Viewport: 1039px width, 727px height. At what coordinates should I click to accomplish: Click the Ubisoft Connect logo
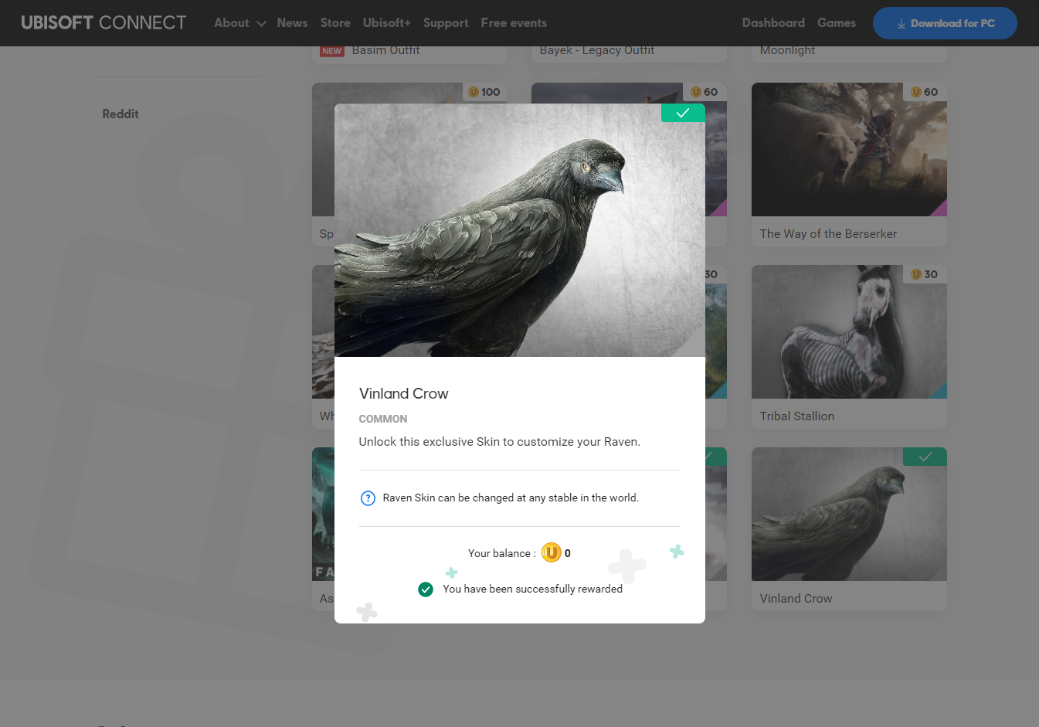tap(104, 22)
